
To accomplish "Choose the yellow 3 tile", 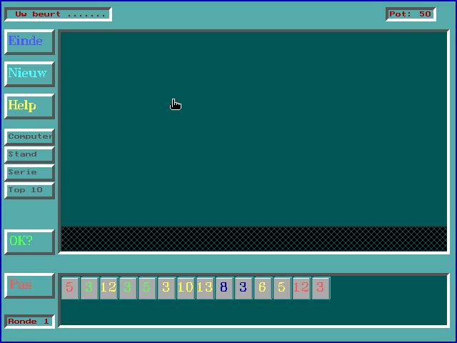I will tap(166, 288).
